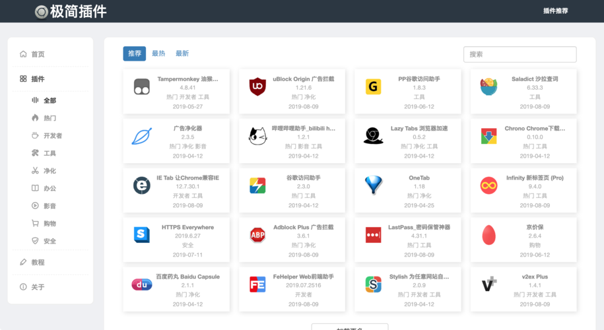Click the Baidu Capsule du icon

(x=142, y=284)
